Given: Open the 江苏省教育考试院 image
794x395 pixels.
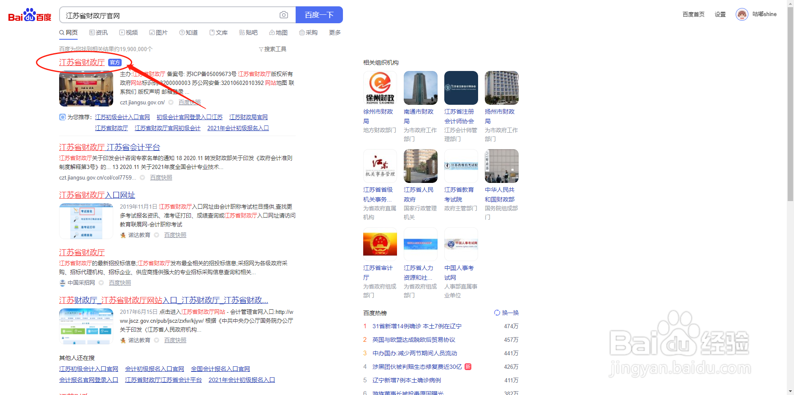Looking at the screenshot, I should [x=461, y=166].
